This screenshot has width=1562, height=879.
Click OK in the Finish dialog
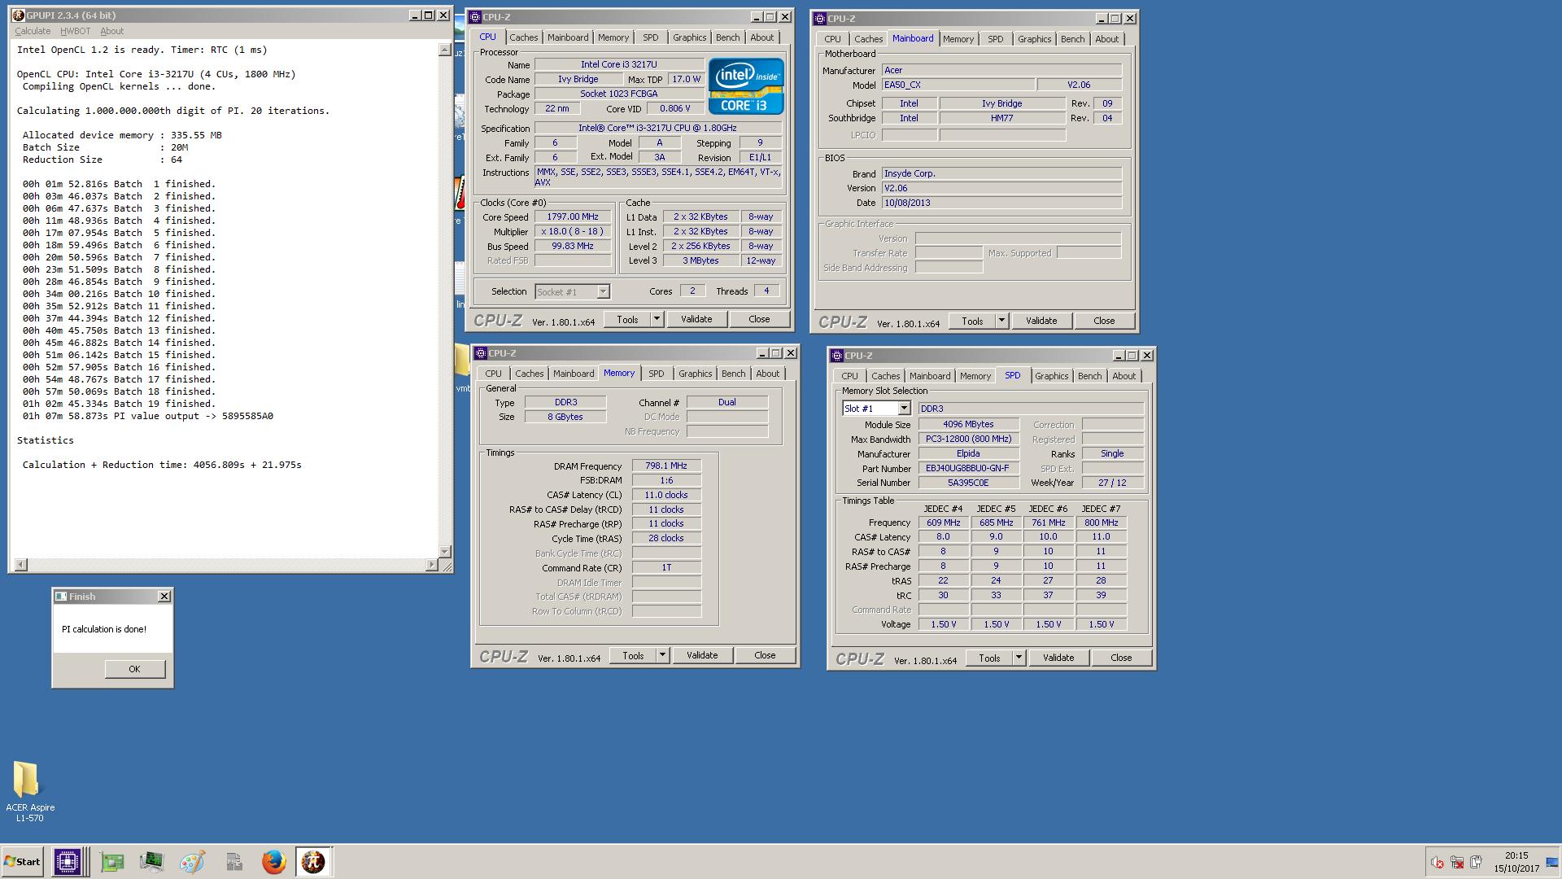pyautogui.click(x=134, y=669)
